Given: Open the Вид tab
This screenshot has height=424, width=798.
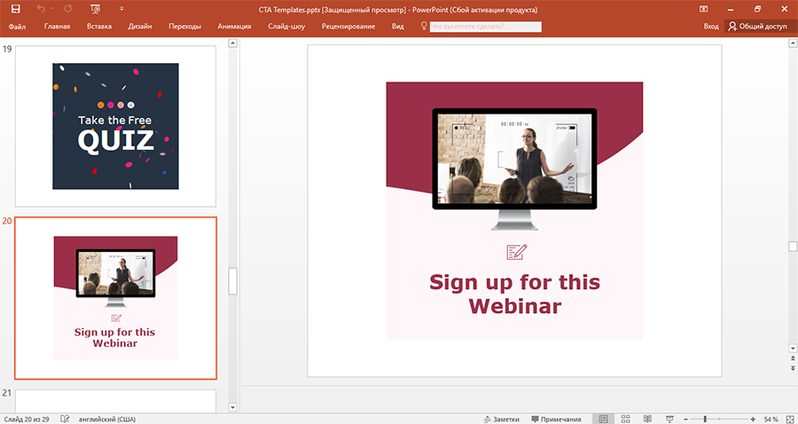Looking at the screenshot, I should click(398, 27).
